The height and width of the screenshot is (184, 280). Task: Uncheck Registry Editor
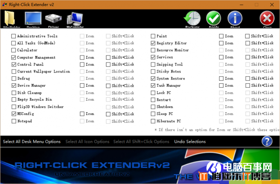pos(153,43)
